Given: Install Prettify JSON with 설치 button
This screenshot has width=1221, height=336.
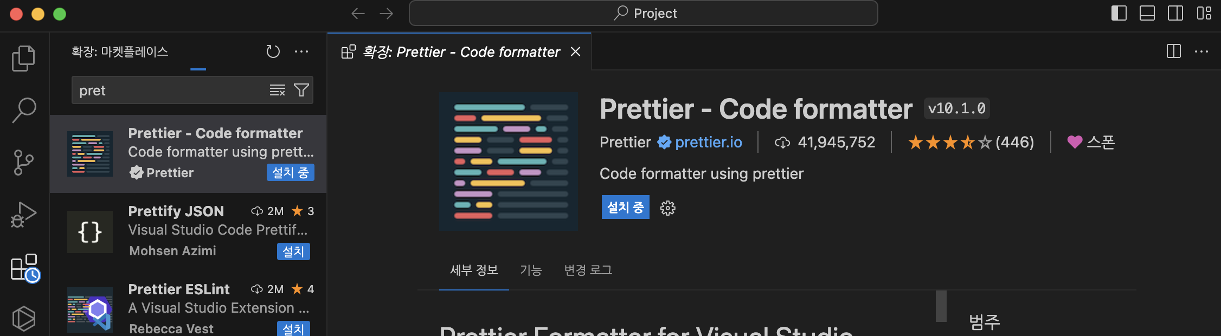Looking at the screenshot, I should (x=293, y=251).
